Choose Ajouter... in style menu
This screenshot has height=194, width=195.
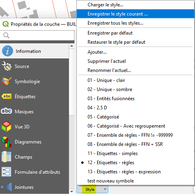135,52
